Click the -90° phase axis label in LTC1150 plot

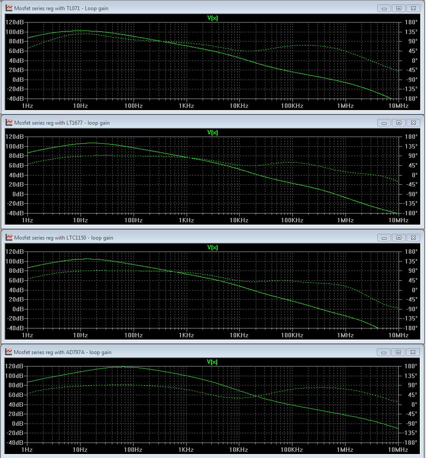pos(412,309)
